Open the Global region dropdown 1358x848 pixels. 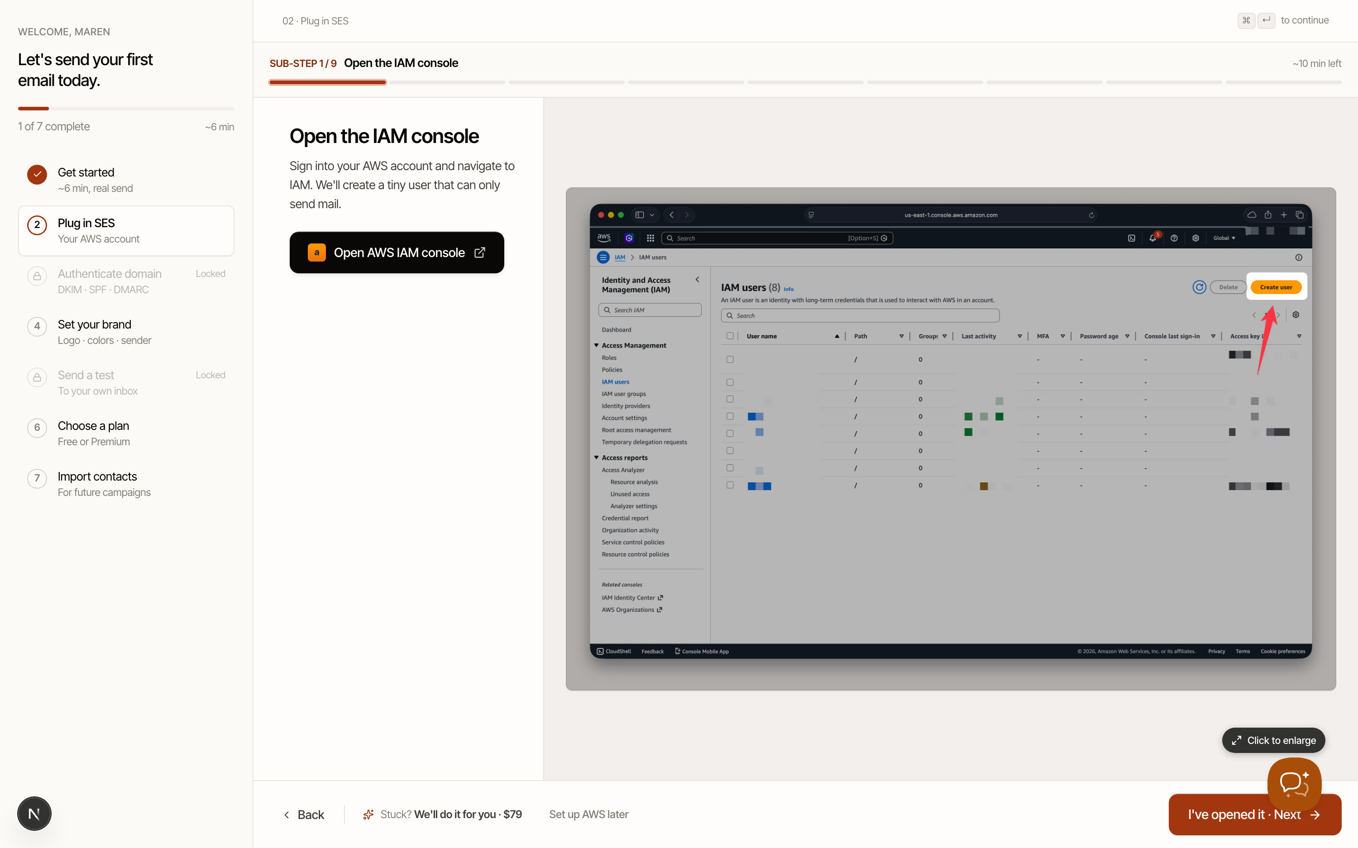pyautogui.click(x=1224, y=238)
